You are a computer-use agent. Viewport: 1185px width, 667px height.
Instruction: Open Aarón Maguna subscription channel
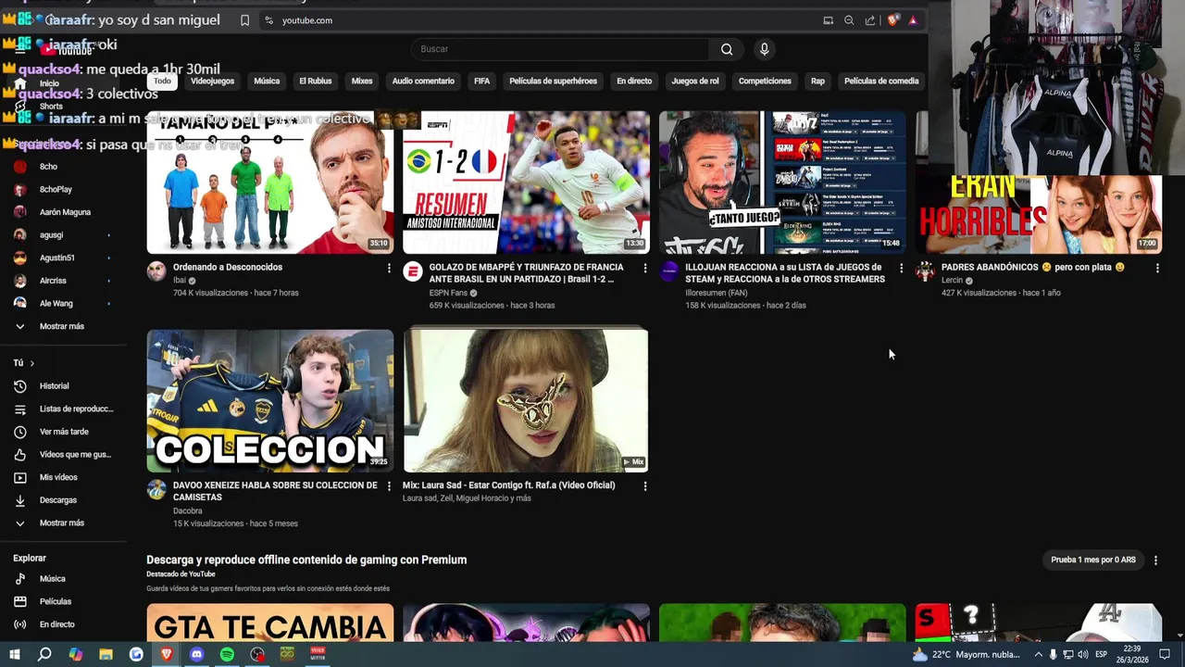pyautogui.click(x=63, y=212)
